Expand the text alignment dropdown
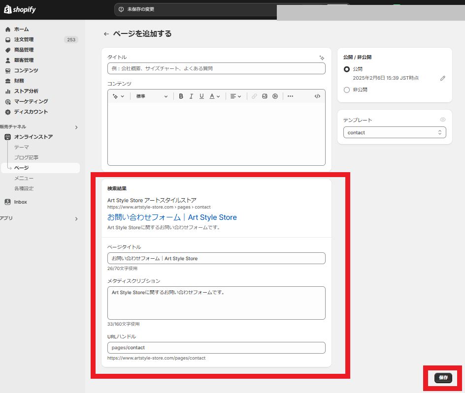The height and width of the screenshot is (393, 465). point(236,96)
